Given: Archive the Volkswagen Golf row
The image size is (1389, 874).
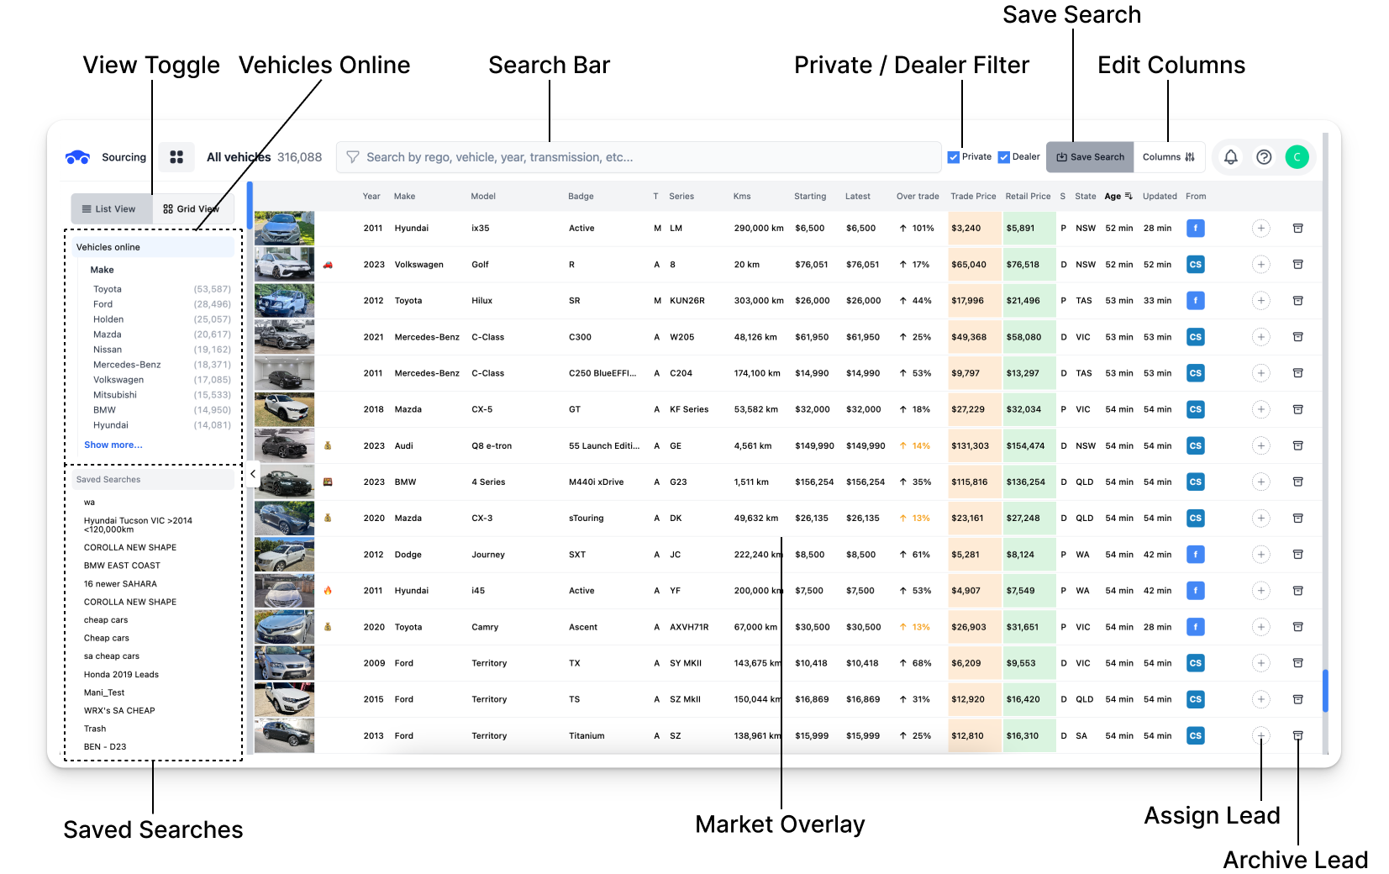Looking at the screenshot, I should (1297, 265).
